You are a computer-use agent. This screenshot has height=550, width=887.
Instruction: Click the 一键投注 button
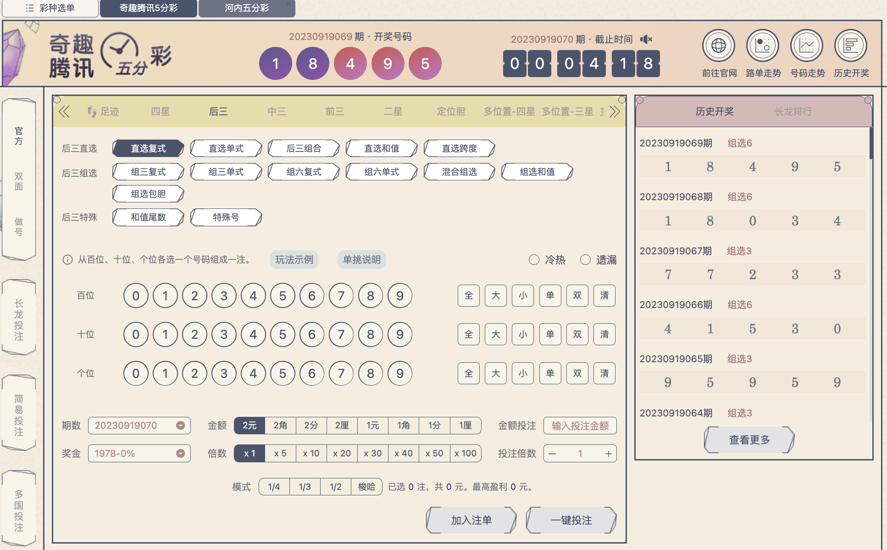571,520
